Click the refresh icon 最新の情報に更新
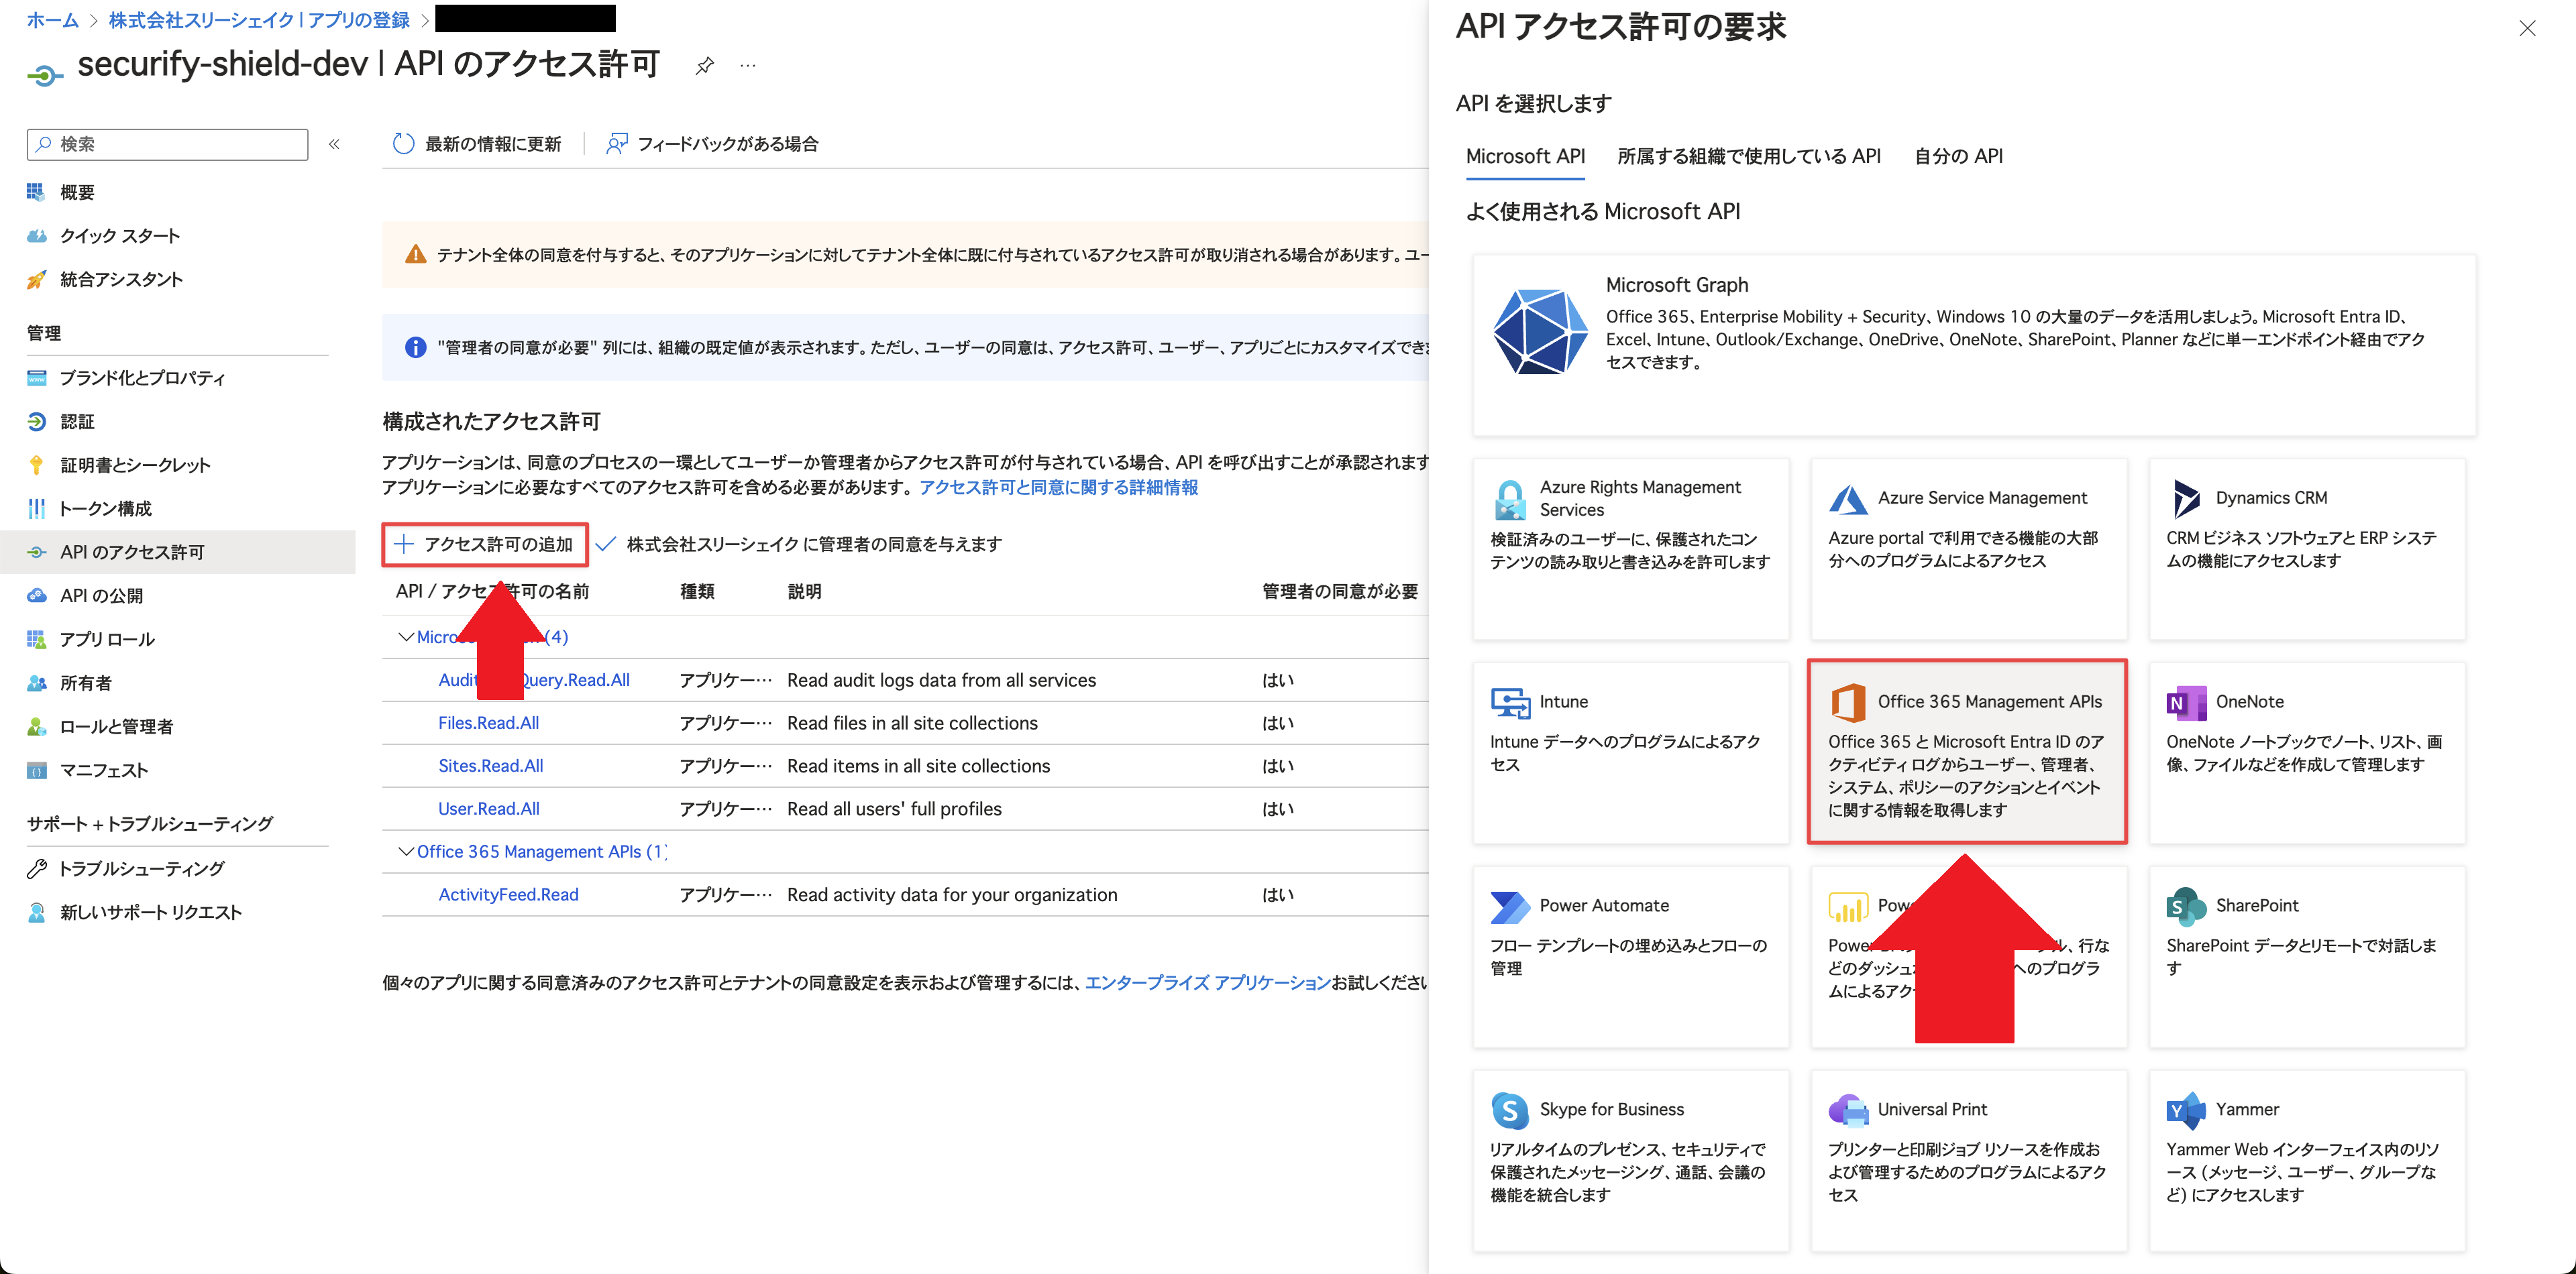 (403, 144)
